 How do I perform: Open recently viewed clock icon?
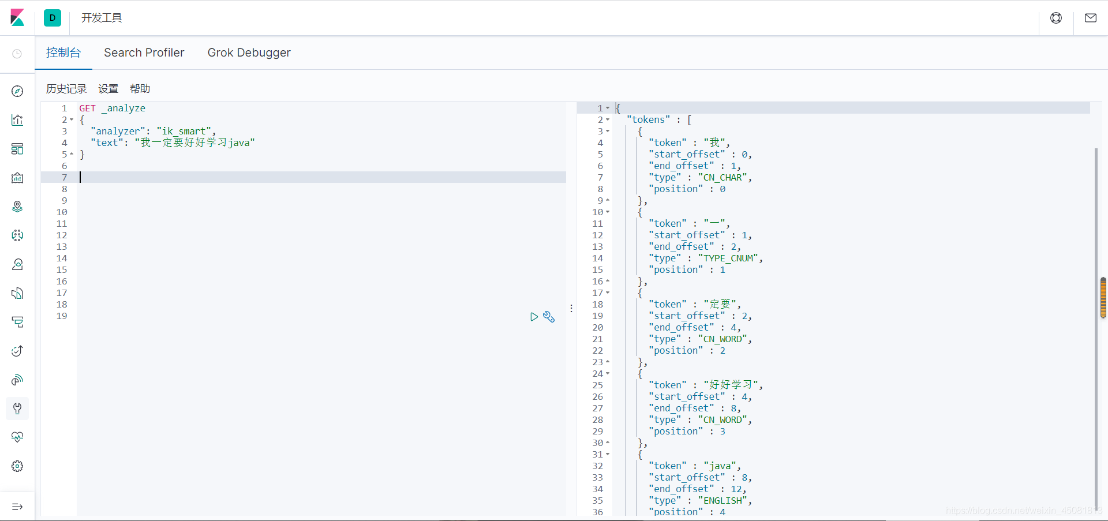(17, 54)
